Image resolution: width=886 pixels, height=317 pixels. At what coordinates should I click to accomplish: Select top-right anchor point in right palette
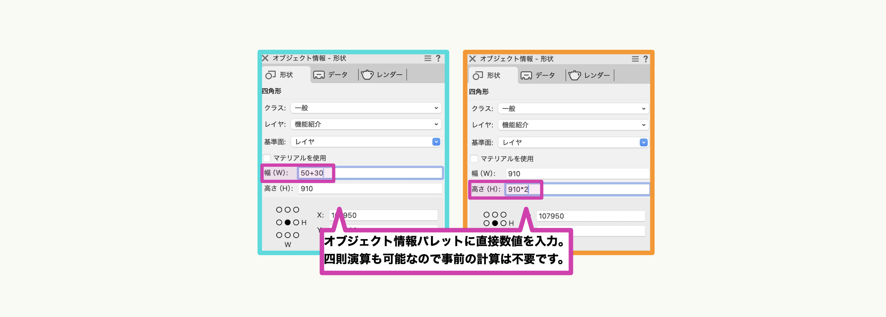(x=503, y=215)
